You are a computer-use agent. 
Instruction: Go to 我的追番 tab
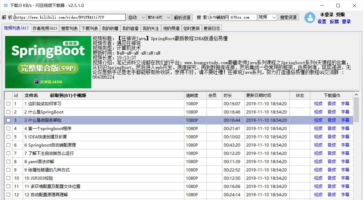tap(130, 28)
